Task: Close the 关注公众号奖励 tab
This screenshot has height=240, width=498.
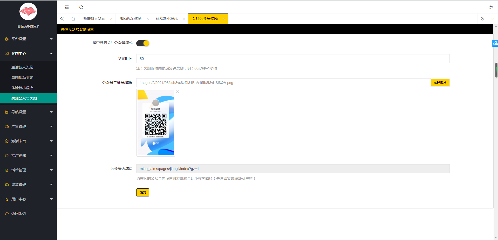Action: pyautogui.click(x=224, y=19)
